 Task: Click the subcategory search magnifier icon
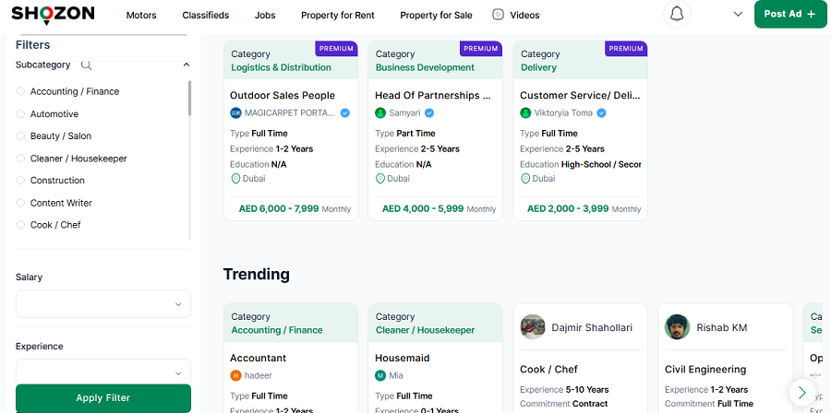(x=87, y=65)
